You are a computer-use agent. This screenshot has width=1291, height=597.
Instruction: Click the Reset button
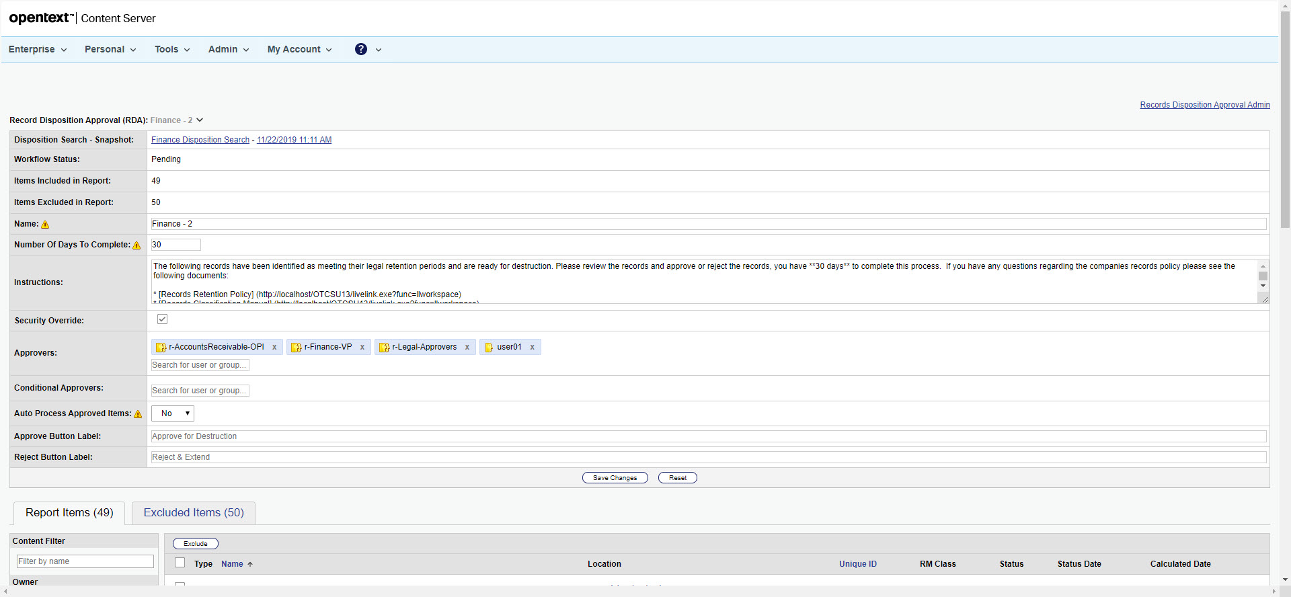pos(678,478)
